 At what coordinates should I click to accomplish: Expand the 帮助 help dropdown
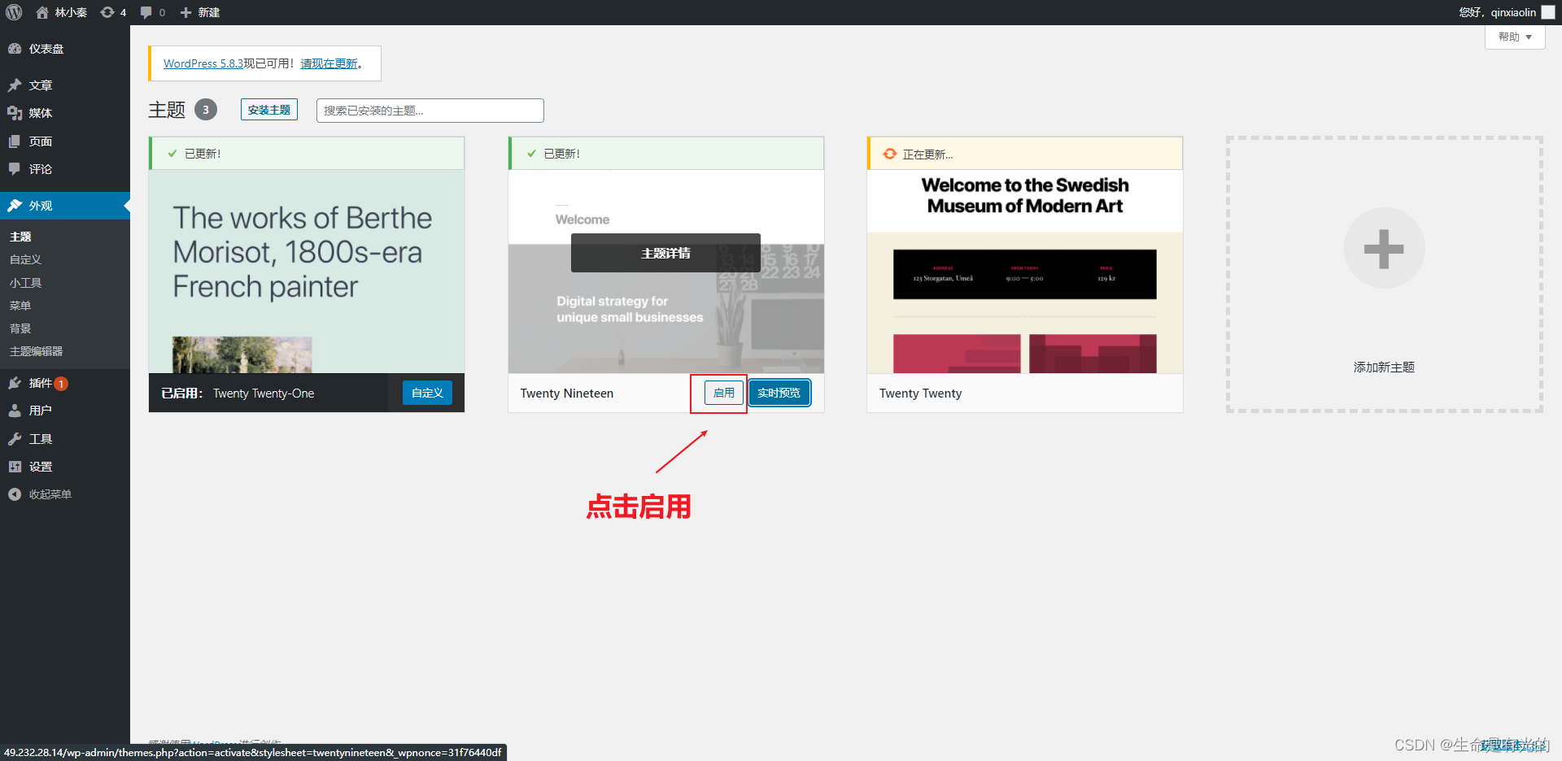pyautogui.click(x=1515, y=37)
